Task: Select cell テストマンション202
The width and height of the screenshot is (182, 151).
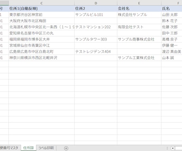Action: 96,27
